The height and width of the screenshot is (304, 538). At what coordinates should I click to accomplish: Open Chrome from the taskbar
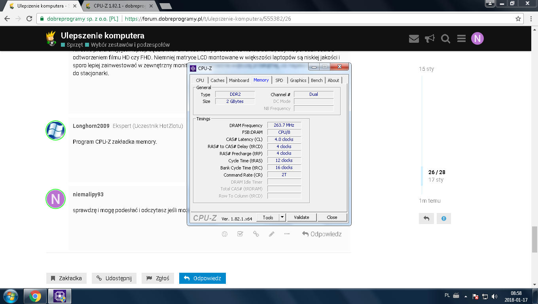click(x=35, y=296)
